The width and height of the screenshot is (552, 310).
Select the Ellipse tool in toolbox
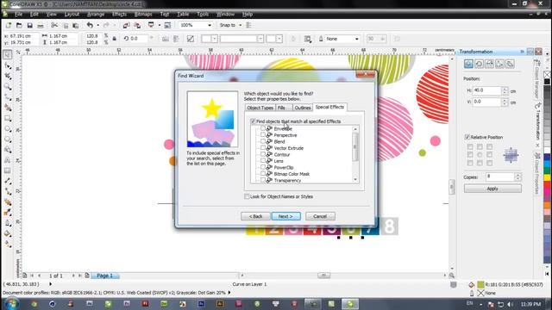pyautogui.click(x=8, y=129)
